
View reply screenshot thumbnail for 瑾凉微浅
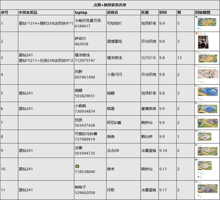click(207, 58)
